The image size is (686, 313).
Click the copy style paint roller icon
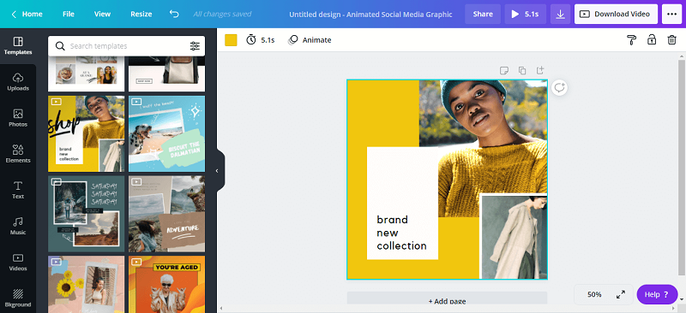click(x=631, y=40)
